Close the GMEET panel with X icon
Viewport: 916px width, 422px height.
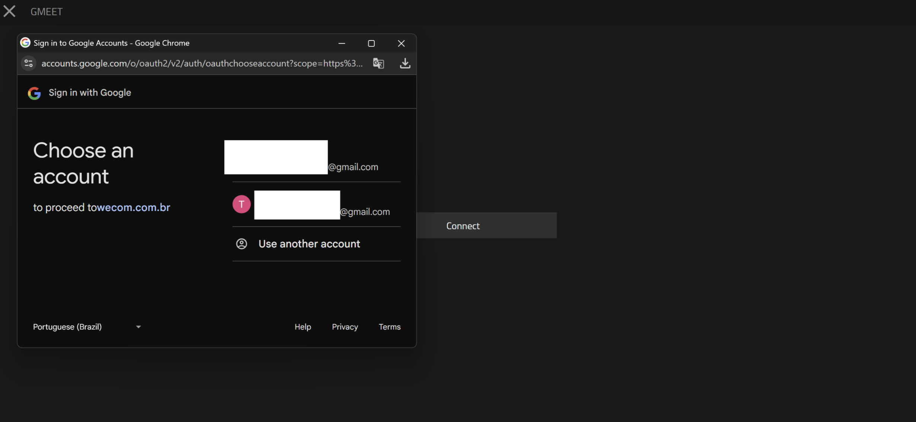pyautogui.click(x=9, y=11)
